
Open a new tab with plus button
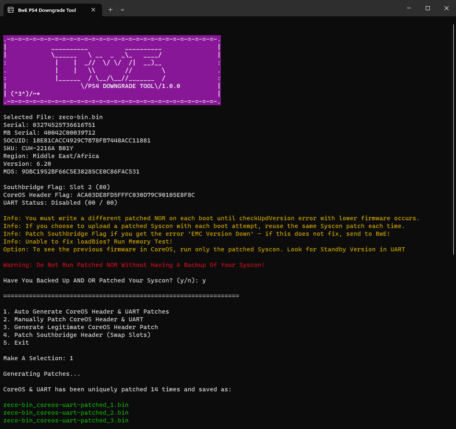(x=111, y=9)
